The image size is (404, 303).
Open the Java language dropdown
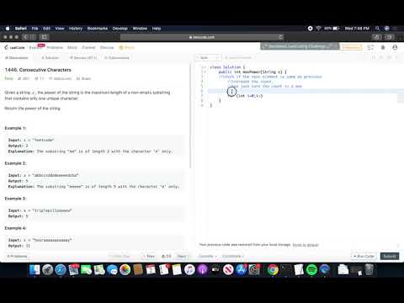(209, 58)
